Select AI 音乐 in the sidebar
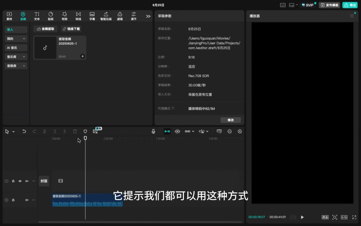Image resolution: width=361 pixels, height=226 pixels. click(16, 48)
